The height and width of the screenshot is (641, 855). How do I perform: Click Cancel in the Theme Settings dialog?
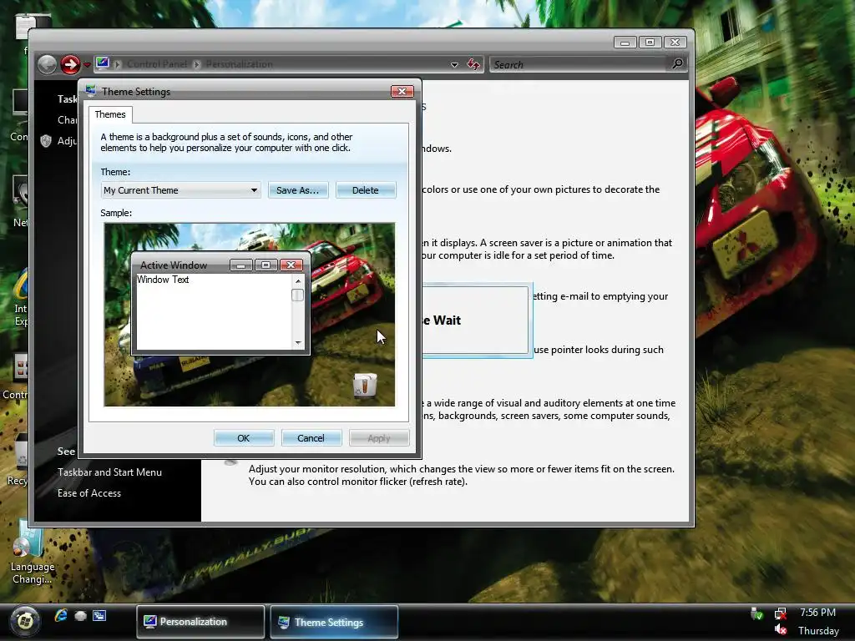coord(311,438)
